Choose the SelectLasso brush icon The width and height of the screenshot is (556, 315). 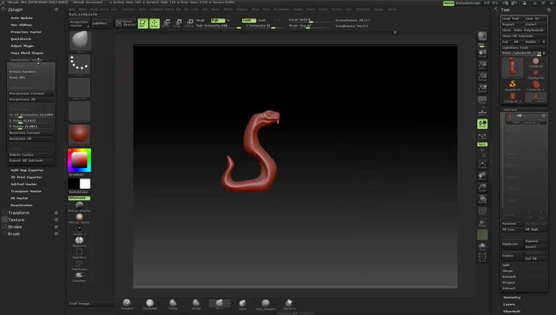pos(79,265)
